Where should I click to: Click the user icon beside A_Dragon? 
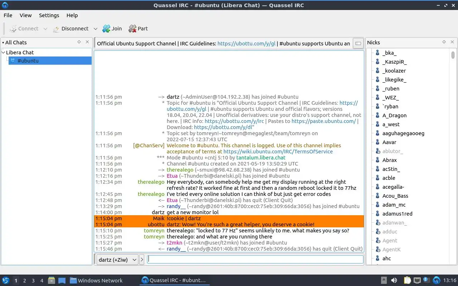pos(377,115)
